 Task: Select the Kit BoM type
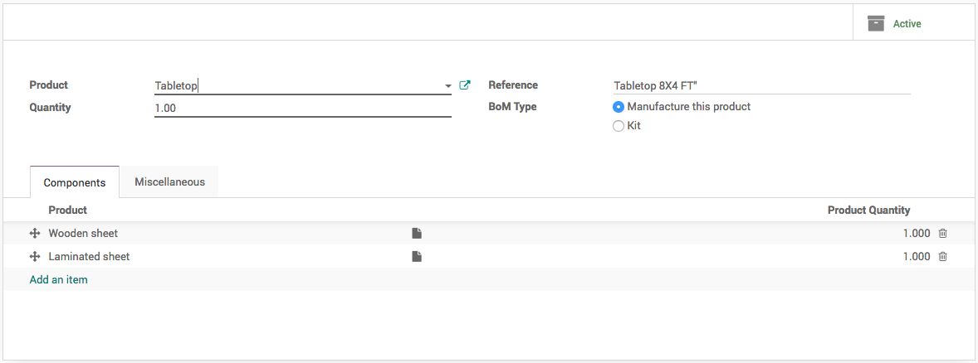click(619, 126)
